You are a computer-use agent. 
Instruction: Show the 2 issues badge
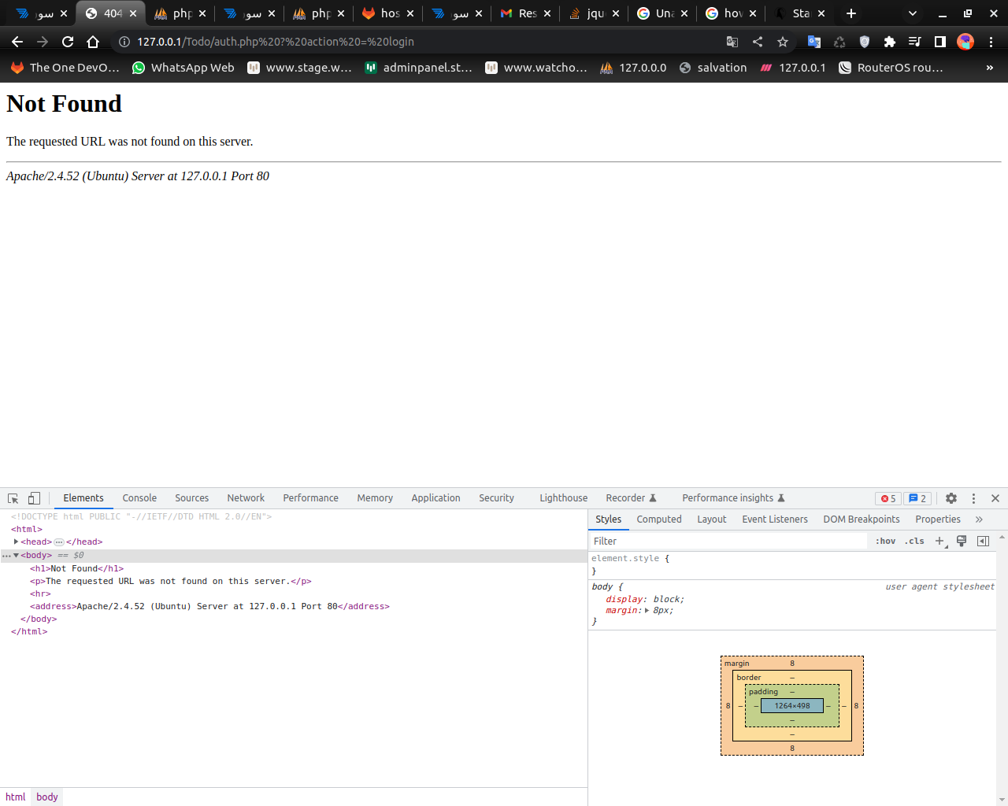917,498
